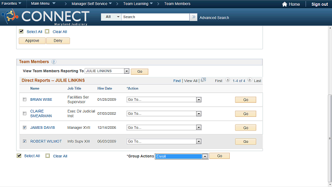Click the CONNECT Maryland Judiciary logo
332x187 pixels.
(46, 17)
